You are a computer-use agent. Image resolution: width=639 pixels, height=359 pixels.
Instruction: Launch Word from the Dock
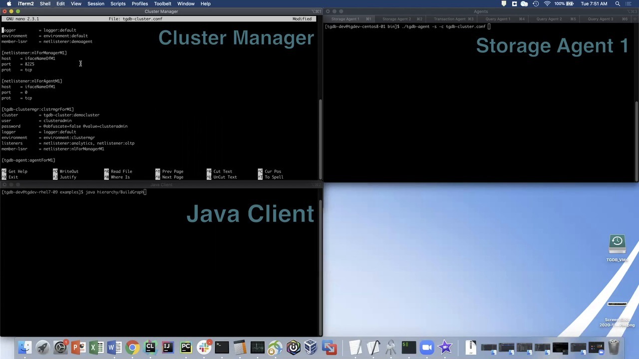point(114,347)
